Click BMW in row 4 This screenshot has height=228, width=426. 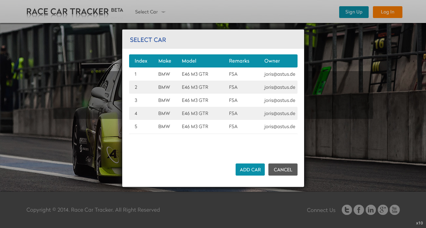(x=164, y=113)
